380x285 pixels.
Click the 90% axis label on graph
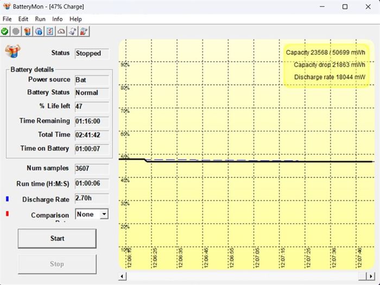[125, 65]
